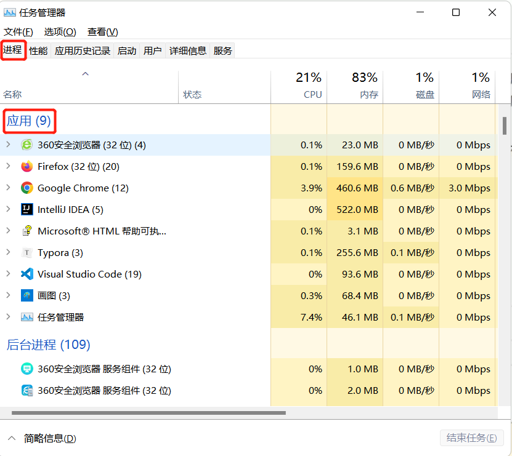This screenshot has height=456, width=512.
Task: Sort by the 磁盘 column header
Action: 411,87
